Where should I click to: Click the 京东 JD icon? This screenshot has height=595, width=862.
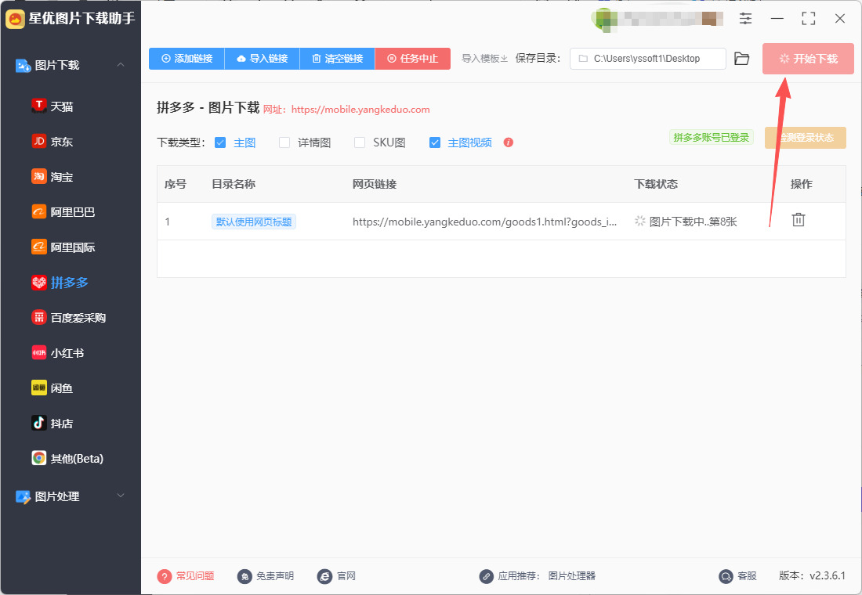(x=39, y=141)
